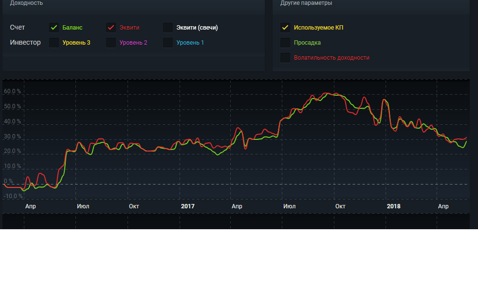This screenshot has width=478, height=287.
Task: Disable the Используемое КП checkbox
Action: [x=285, y=28]
